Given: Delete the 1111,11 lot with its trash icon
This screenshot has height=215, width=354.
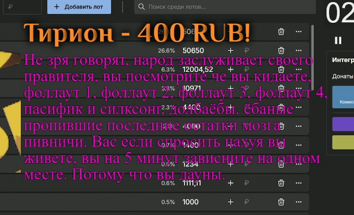Looking at the screenshot, I should click(x=281, y=183).
